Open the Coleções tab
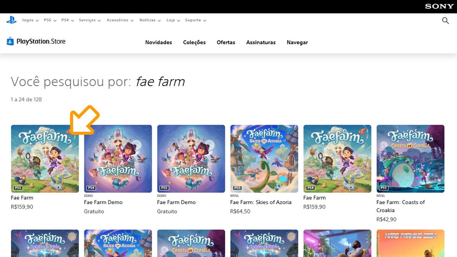Image resolution: width=457 pixels, height=257 pixels. [x=195, y=43]
